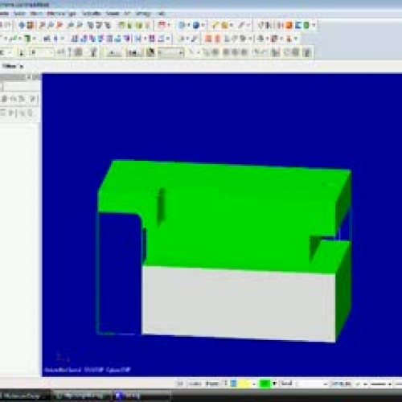Click the coordinate axes gizmo in viewport corner
The image size is (402, 402).
(64, 357)
